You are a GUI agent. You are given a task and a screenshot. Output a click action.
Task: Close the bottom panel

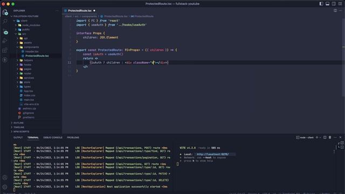(x=340, y=137)
